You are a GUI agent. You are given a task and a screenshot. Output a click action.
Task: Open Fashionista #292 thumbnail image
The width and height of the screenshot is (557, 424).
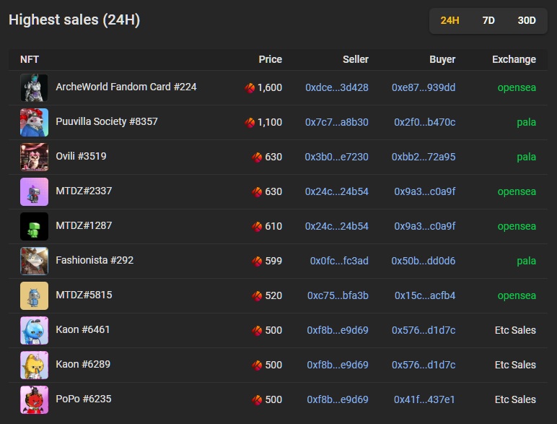pos(34,261)
